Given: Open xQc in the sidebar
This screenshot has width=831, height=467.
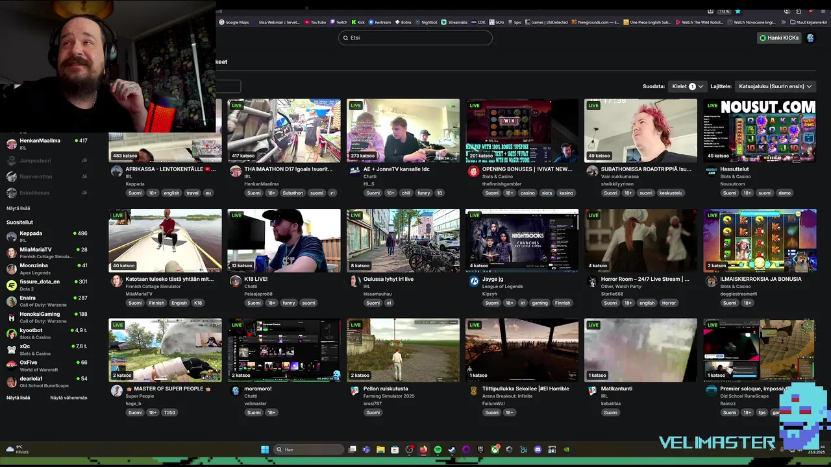Looking at the screenshot, I should point(47,350).
